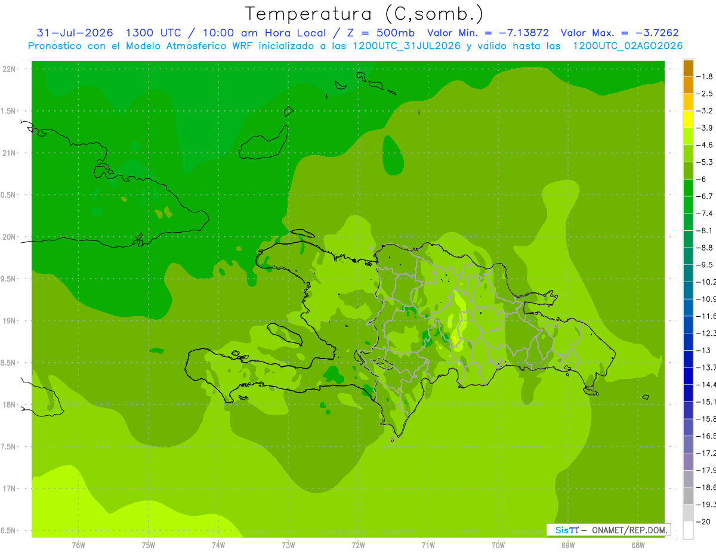
Task: Pick the lime swatch between -3.9 and -4.6
Action: pyautogui.click(x=688, y=137)
